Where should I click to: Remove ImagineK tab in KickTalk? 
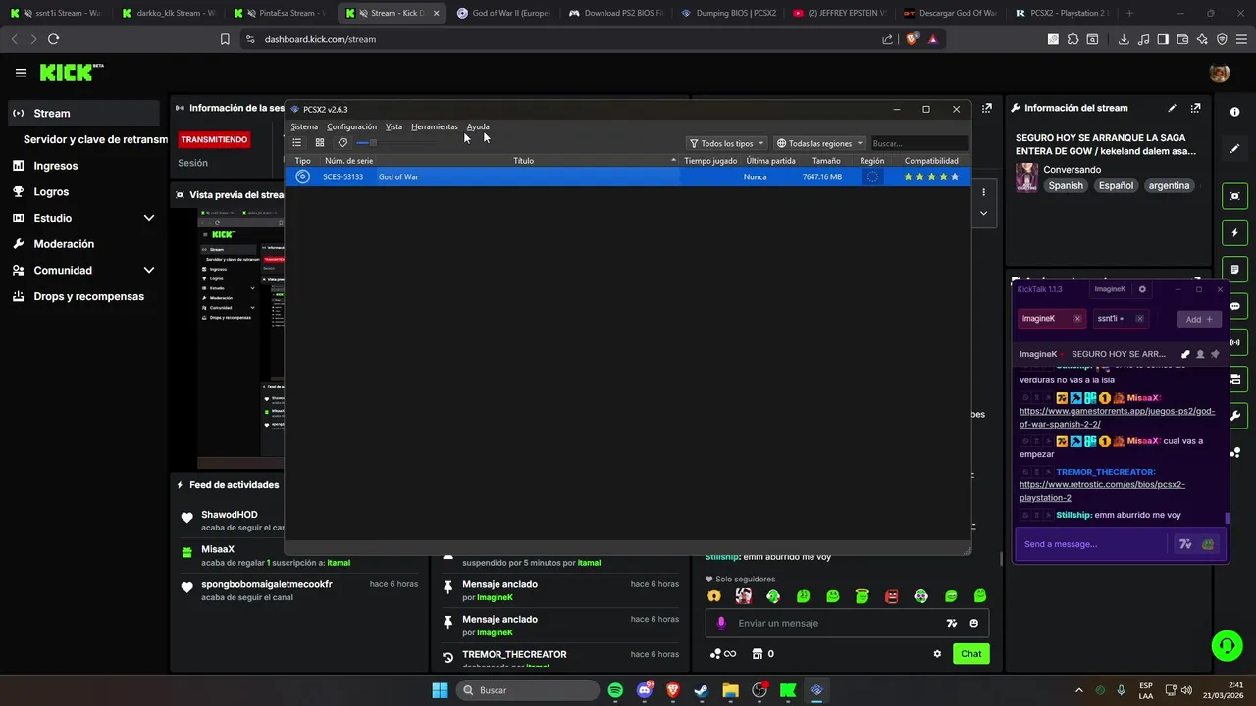(1077, 319)
